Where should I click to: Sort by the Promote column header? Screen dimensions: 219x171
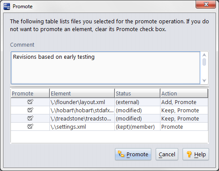pyautogui.click(x=30, y=93)
